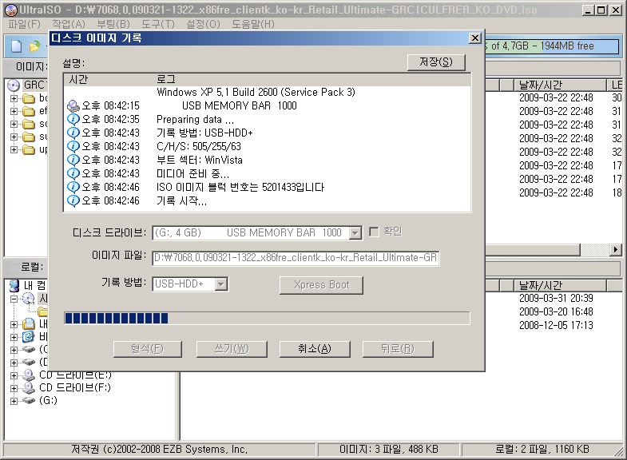Expand the CD 드라이브(E:) node
Screen dimensions: 627x460
click(14, 375)
